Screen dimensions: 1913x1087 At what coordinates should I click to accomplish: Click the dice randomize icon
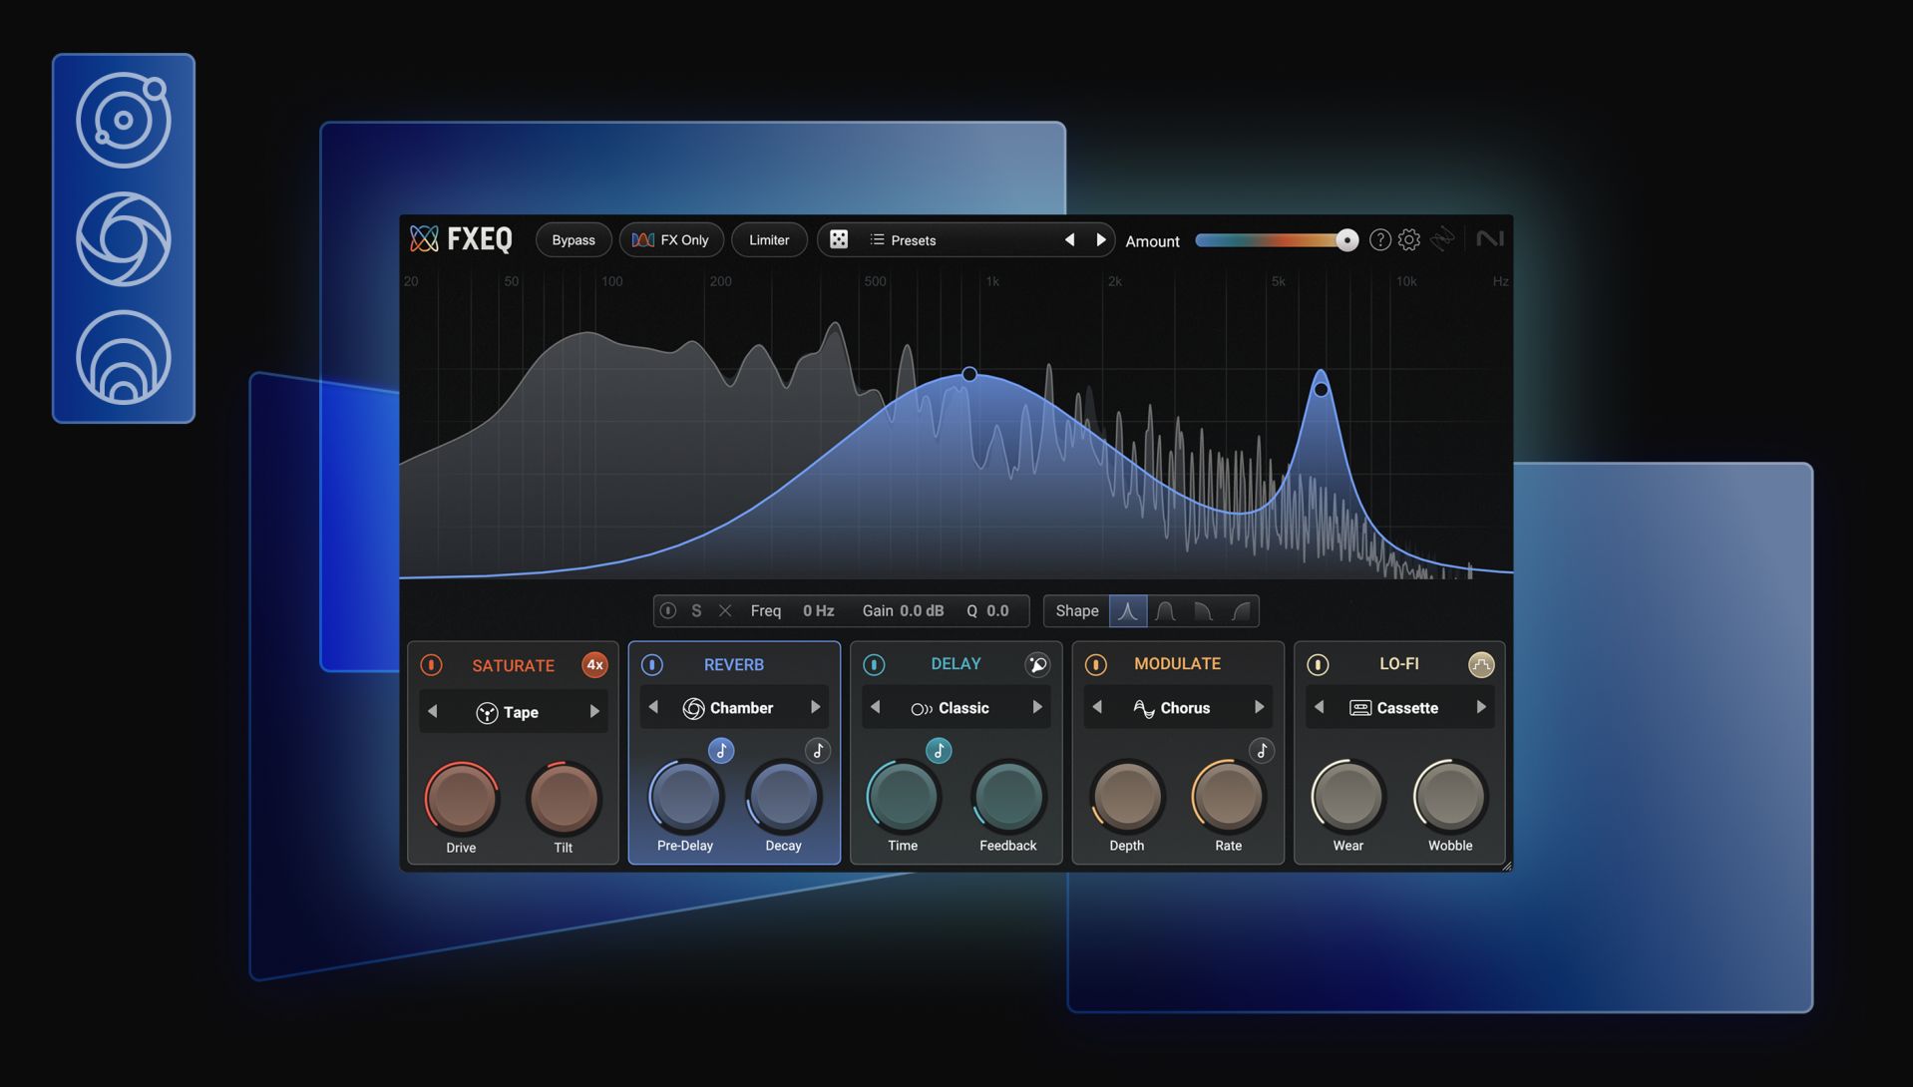(x=839, y=239)
